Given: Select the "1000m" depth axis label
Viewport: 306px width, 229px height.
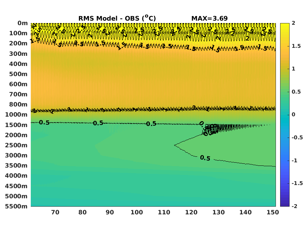Looking at the screenshot, I should click(16, 114).
